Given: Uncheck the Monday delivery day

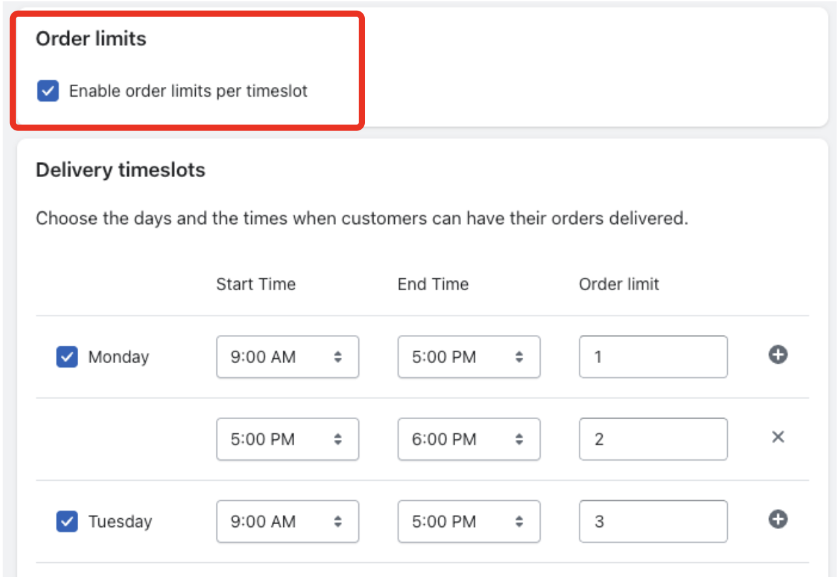Looking at the screenshot, I should [67, 357].
